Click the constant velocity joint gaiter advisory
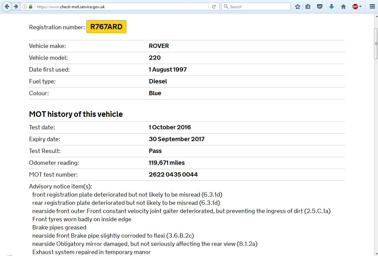The image size is (378, 256). pyautogui.click(x=181, y=211)
